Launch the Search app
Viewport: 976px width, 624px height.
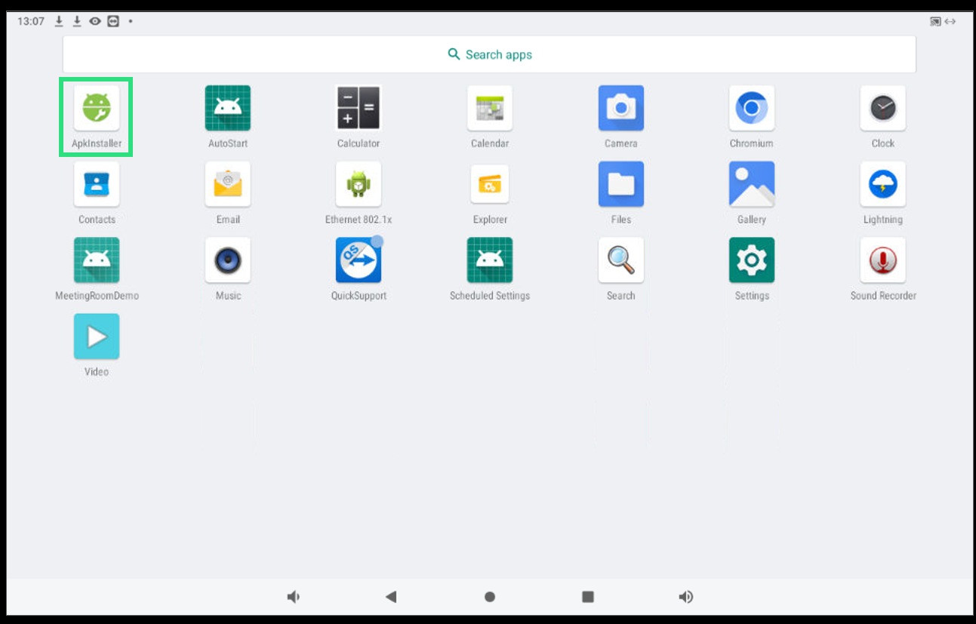click(621, 260)
